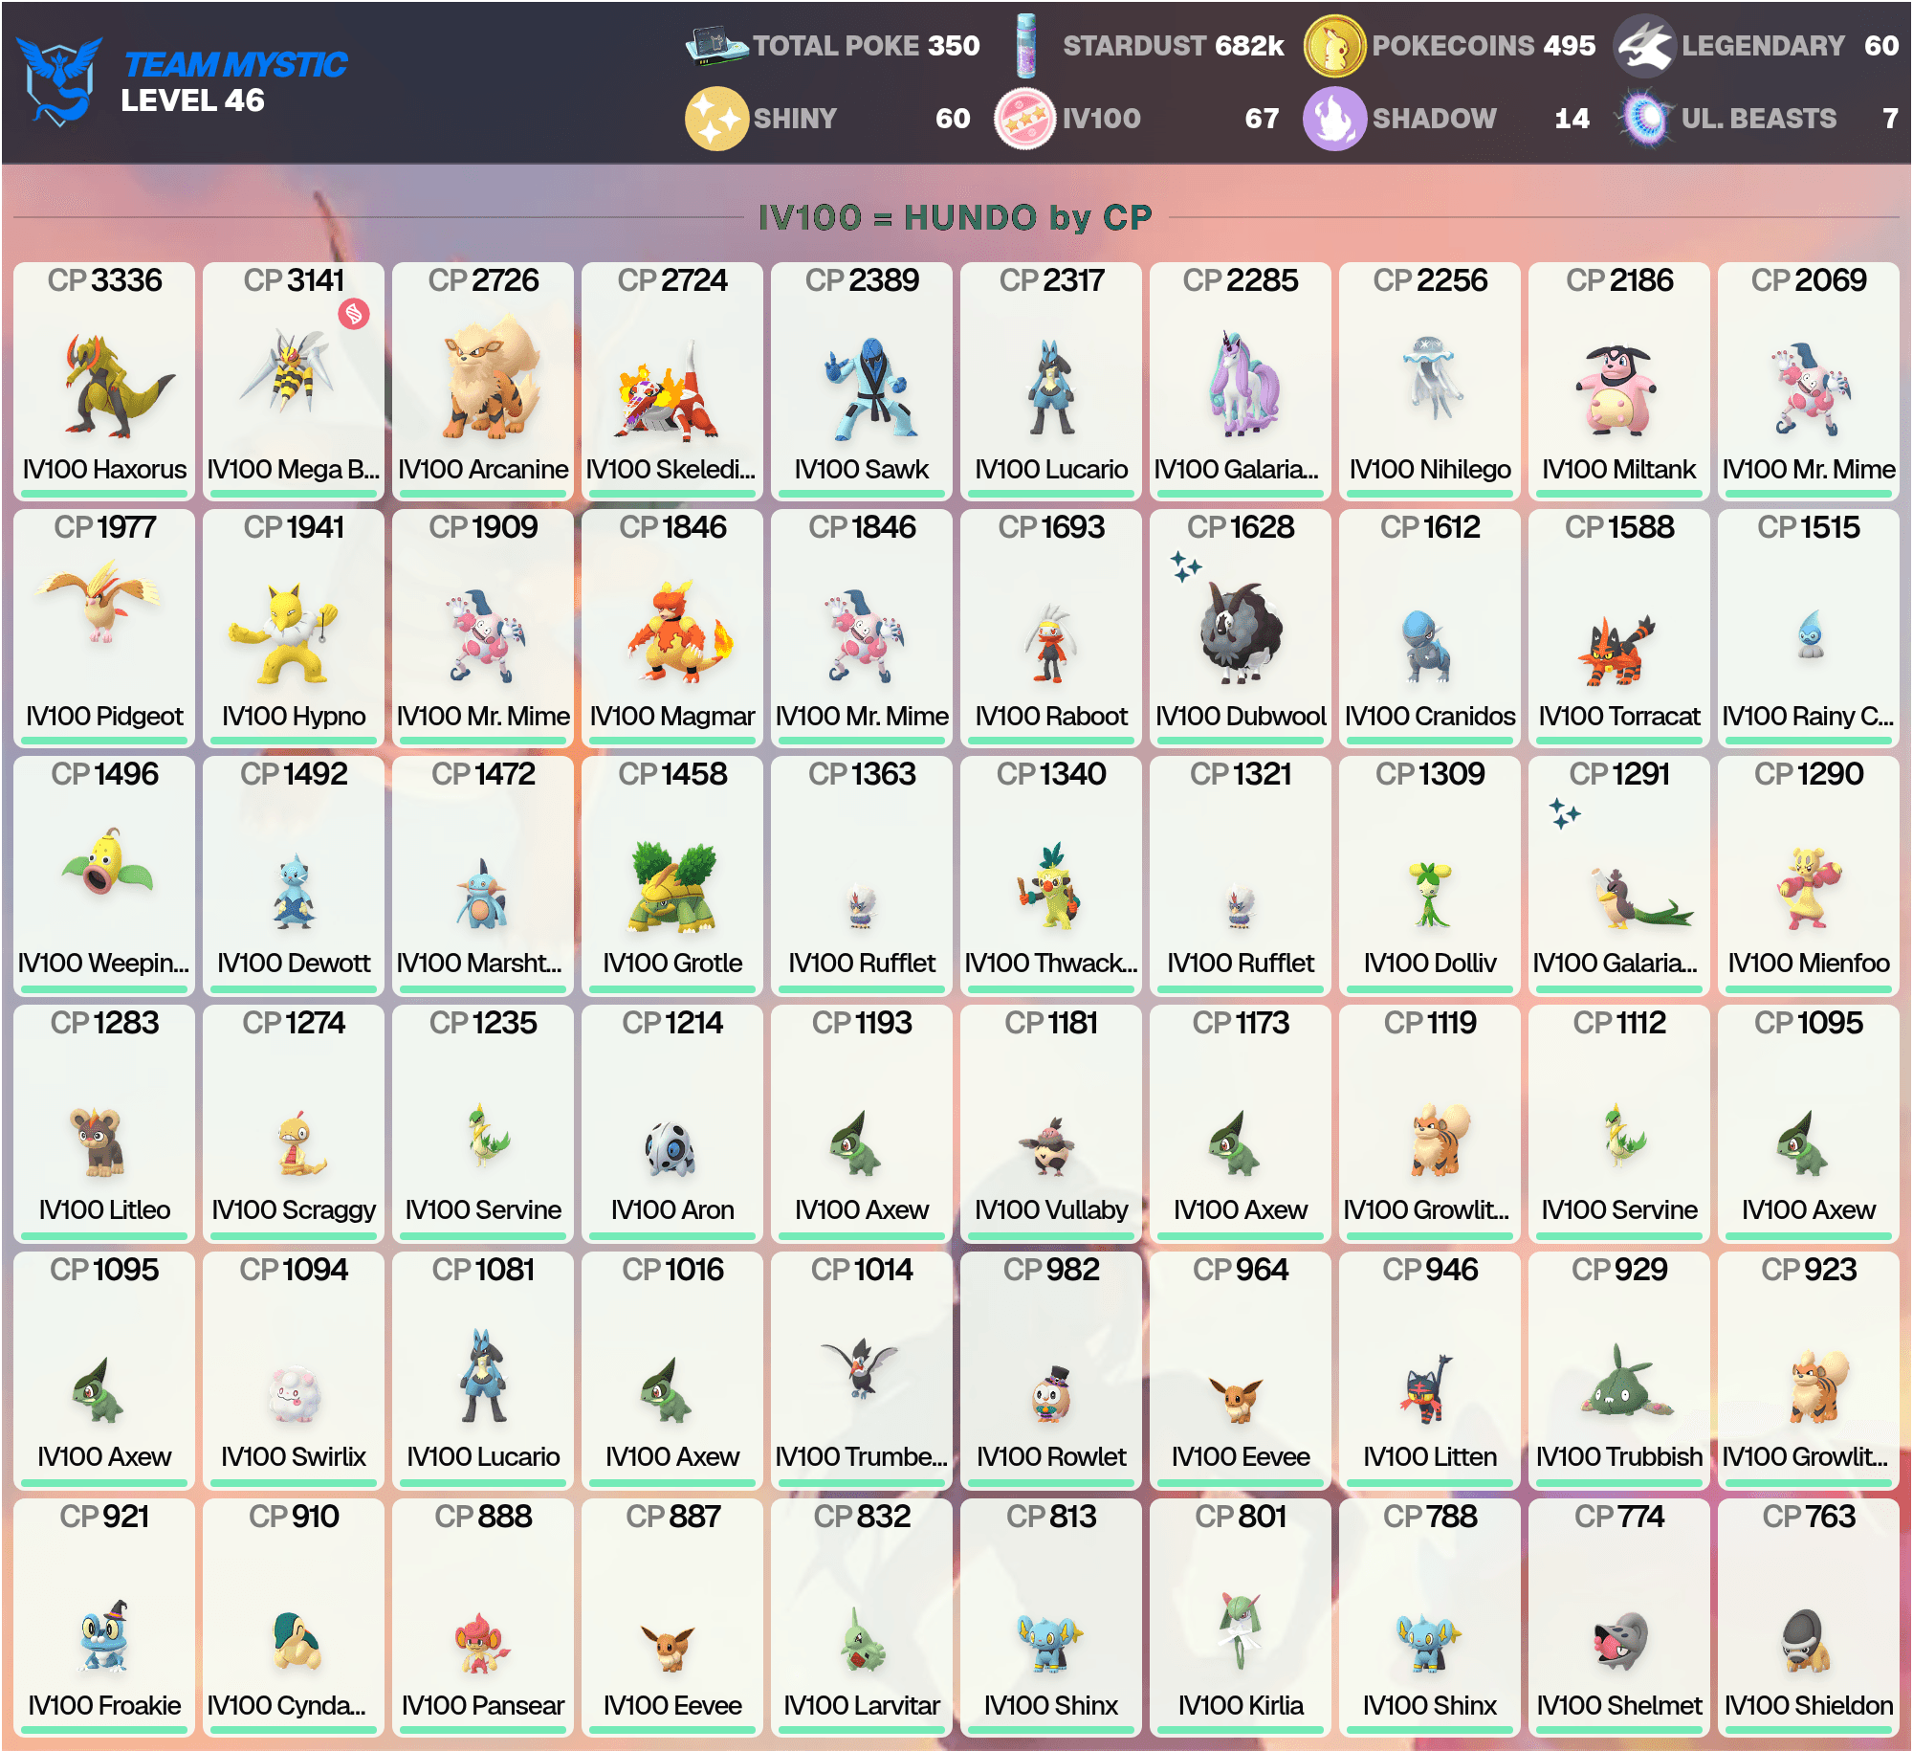The image size is (1913, 1751).
Task: Click the Total Poke storage device icon
Action: pos(716,45)
